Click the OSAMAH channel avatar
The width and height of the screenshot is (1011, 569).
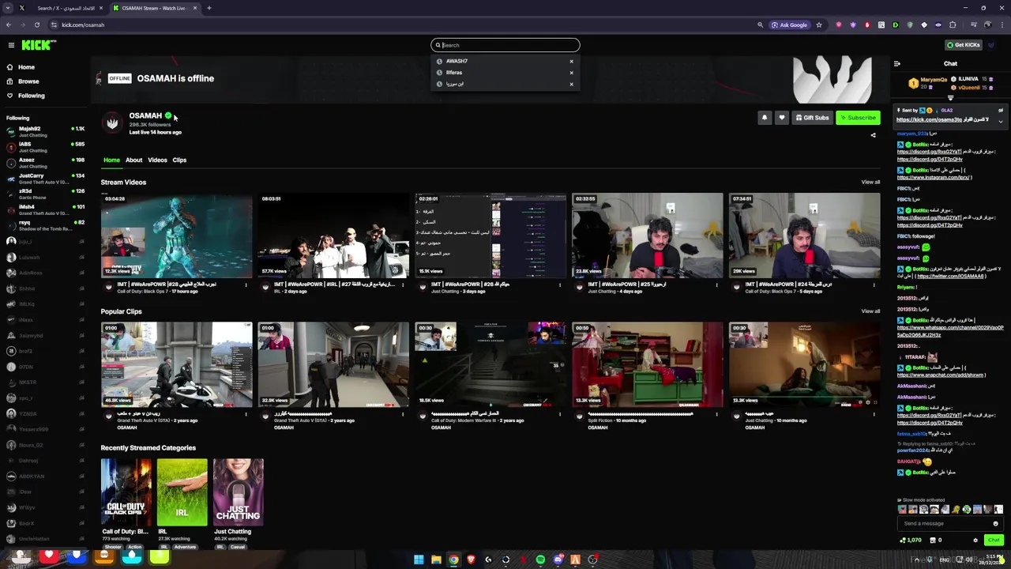click(112, 122)
